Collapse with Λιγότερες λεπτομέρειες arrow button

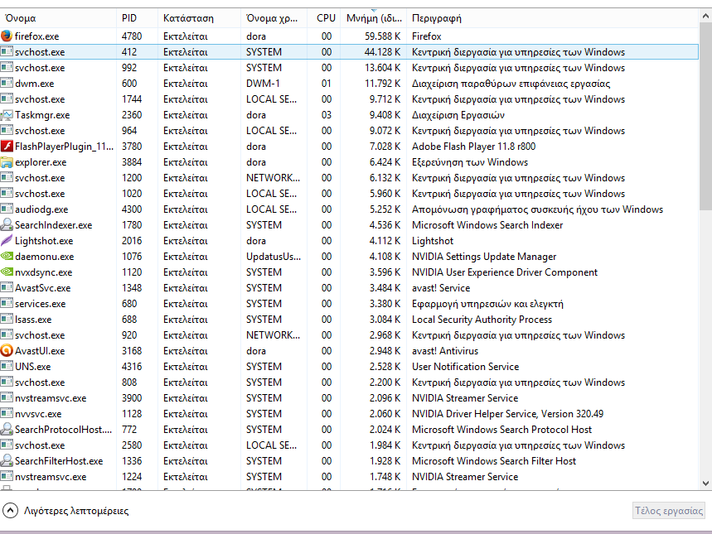10,511
